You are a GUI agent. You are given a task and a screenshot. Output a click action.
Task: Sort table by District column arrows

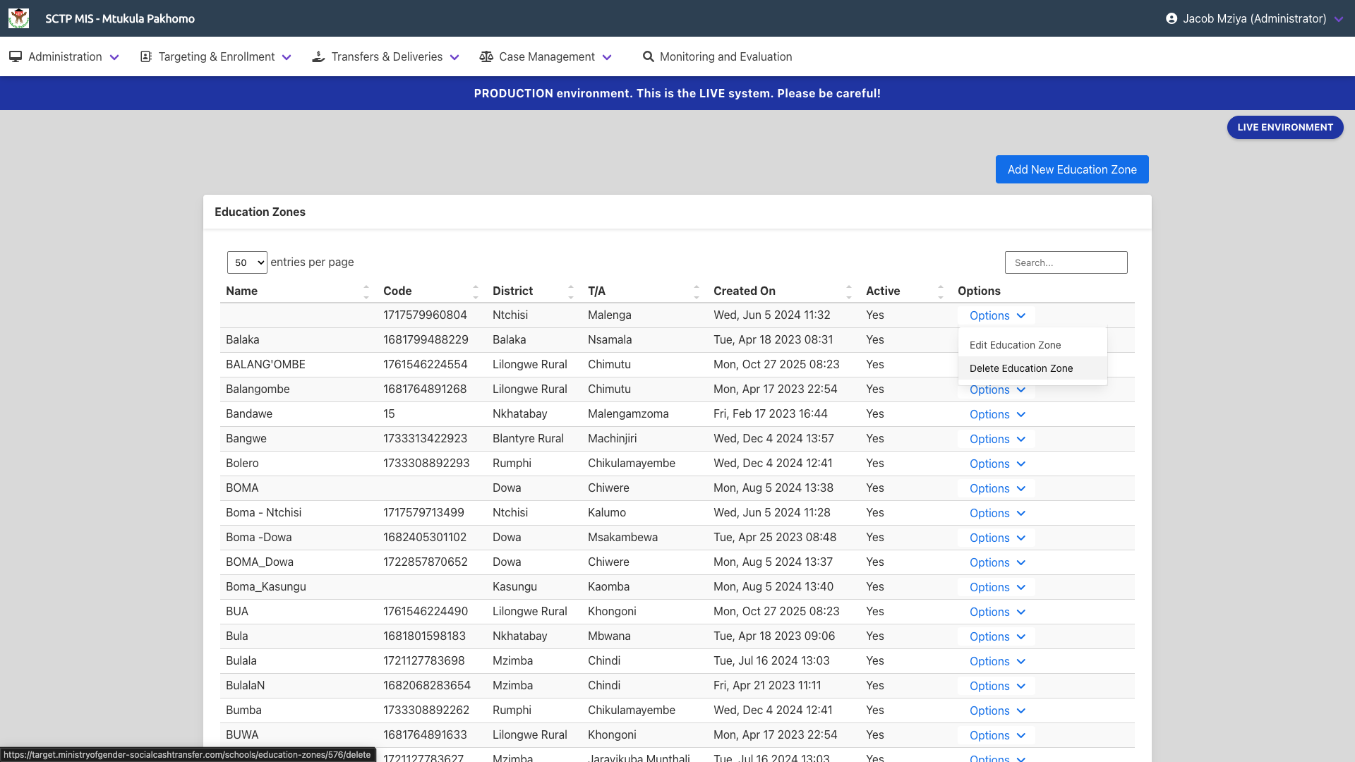tap(571, 291)
